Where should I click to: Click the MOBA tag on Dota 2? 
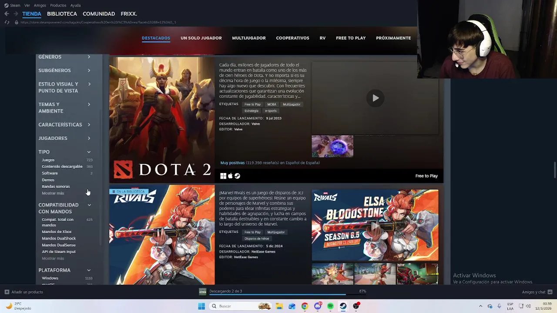[x=272, y=104]
